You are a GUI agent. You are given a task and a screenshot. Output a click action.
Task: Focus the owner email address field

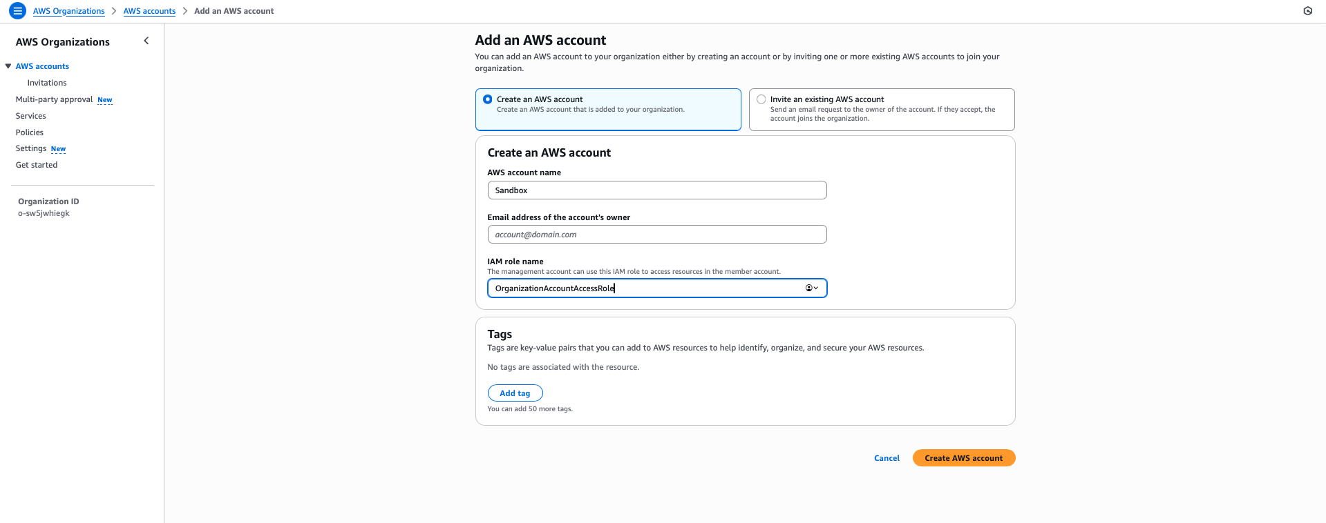tap(657, 235)
